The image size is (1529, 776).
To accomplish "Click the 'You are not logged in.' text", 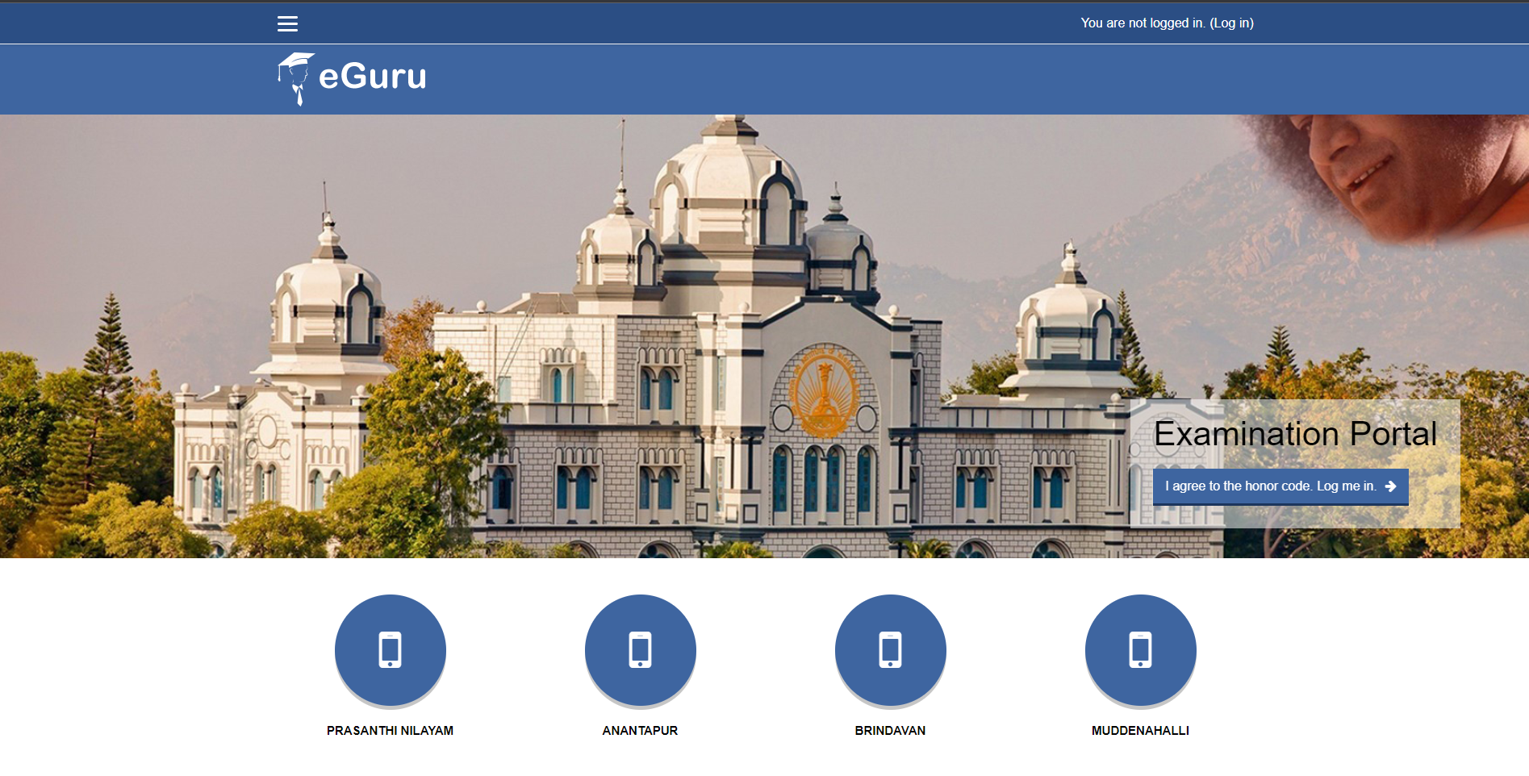I will pyautogui.click(x=1143, y=23).
